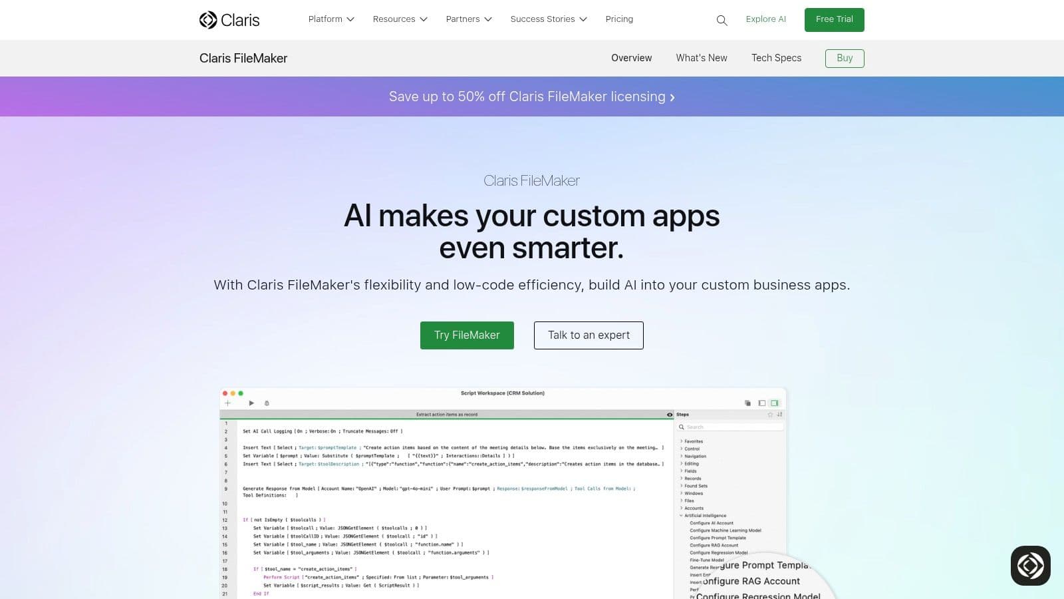The width and height of the screenshot is (1064, 599).
Task: Click the star favorites icon in Steps
Action: coord(770,415)
